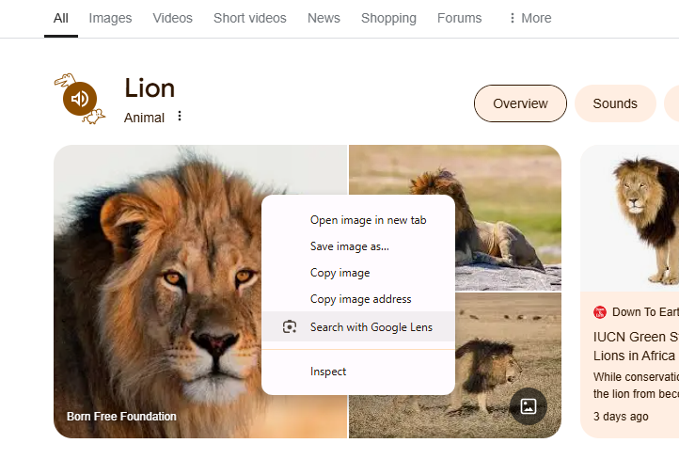
Task: Open the standing lion article image
Action: pyautogui.click(x=630, y=218)
